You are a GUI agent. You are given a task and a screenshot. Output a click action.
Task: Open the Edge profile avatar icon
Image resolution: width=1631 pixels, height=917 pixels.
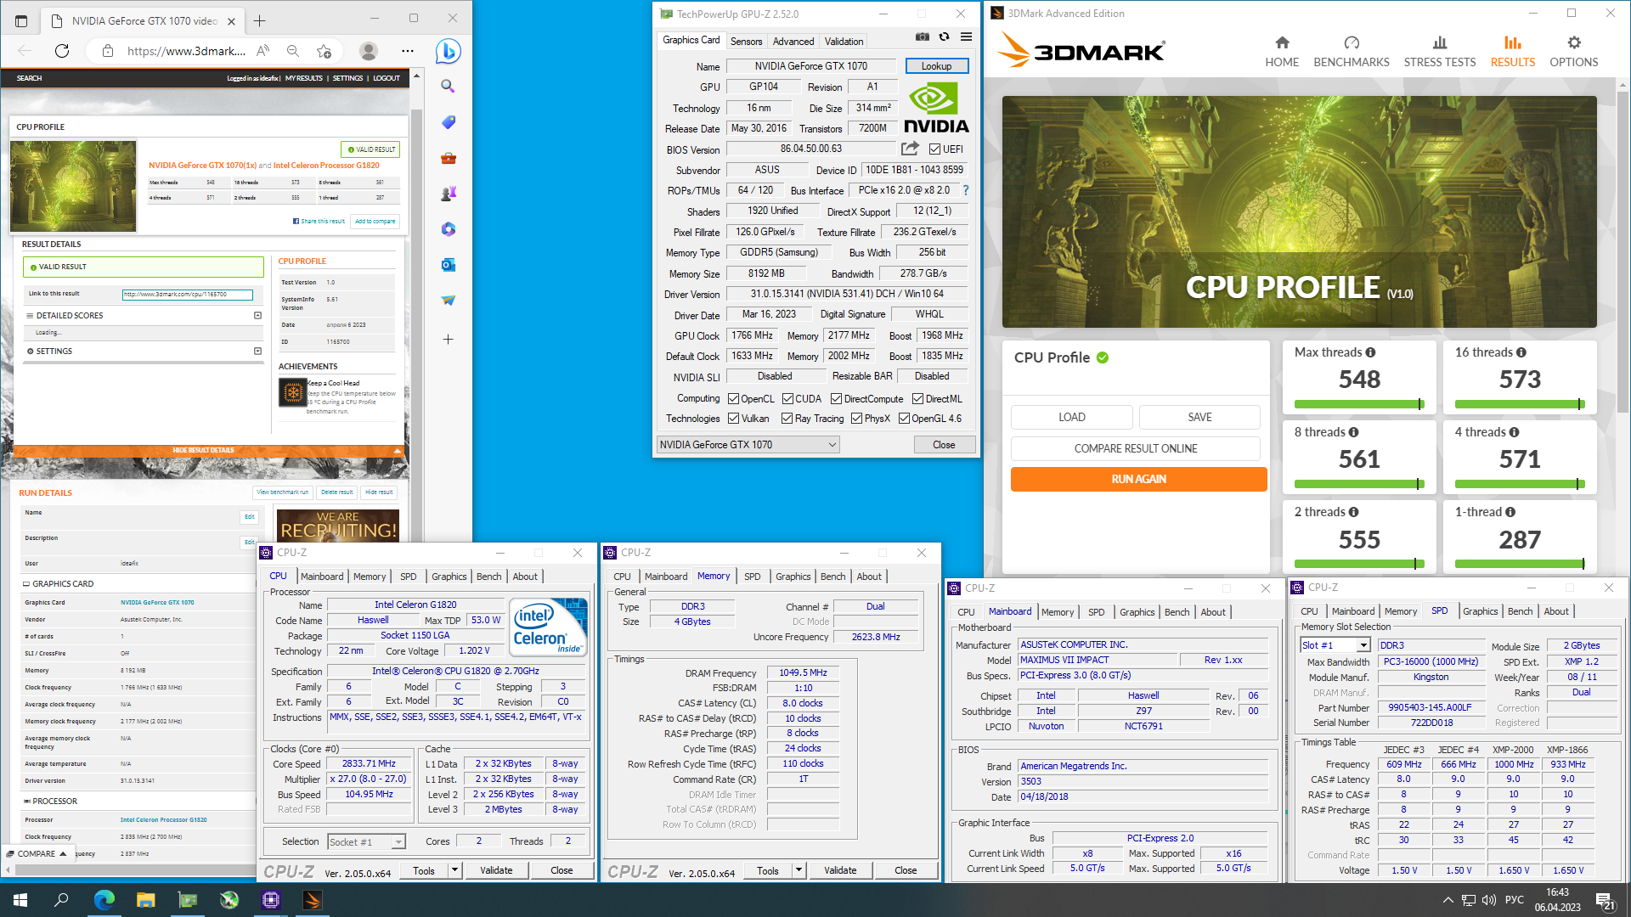tap(369, 51)
